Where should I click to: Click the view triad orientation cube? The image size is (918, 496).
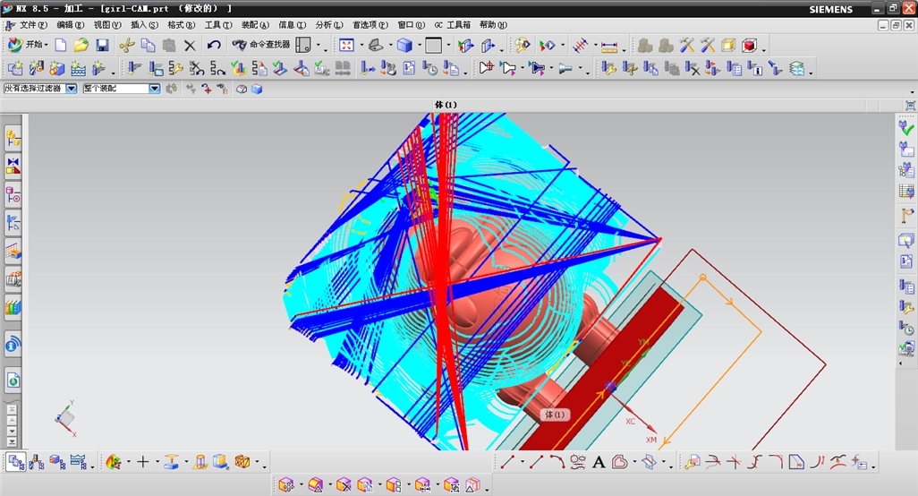(x=65, y=417)
